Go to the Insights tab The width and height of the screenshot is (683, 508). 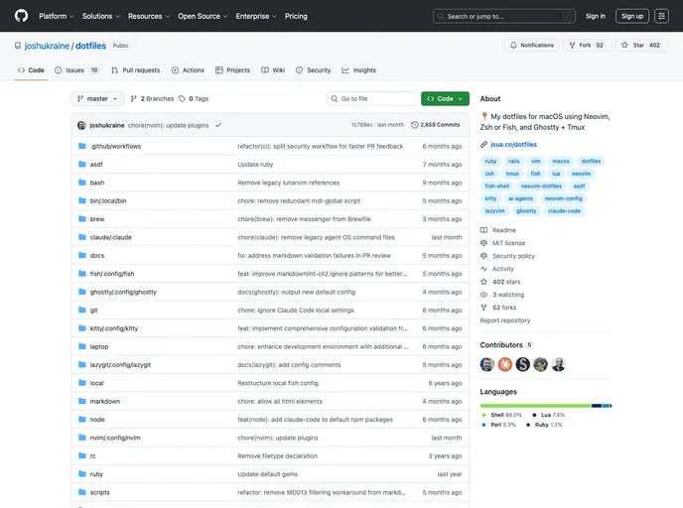point(359,70)
